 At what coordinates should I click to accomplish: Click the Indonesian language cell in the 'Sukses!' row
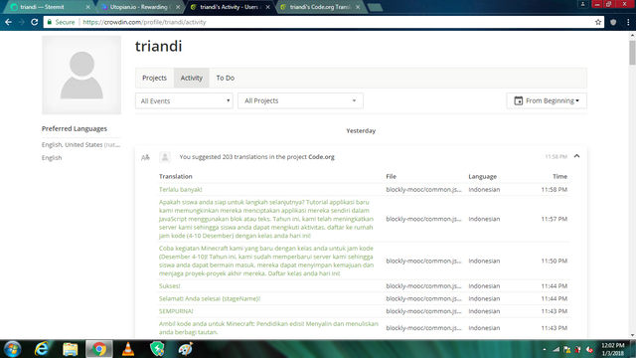(484, 286)
